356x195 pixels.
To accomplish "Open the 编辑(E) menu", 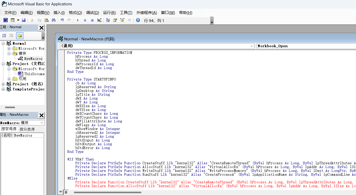I will point(27,13).
